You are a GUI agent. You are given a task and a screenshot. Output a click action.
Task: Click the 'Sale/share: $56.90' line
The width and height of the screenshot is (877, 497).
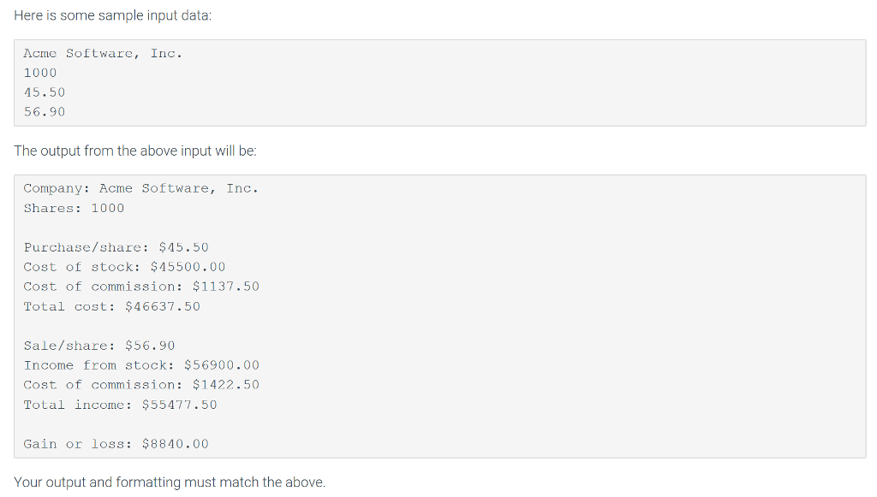tap(99, 346)
